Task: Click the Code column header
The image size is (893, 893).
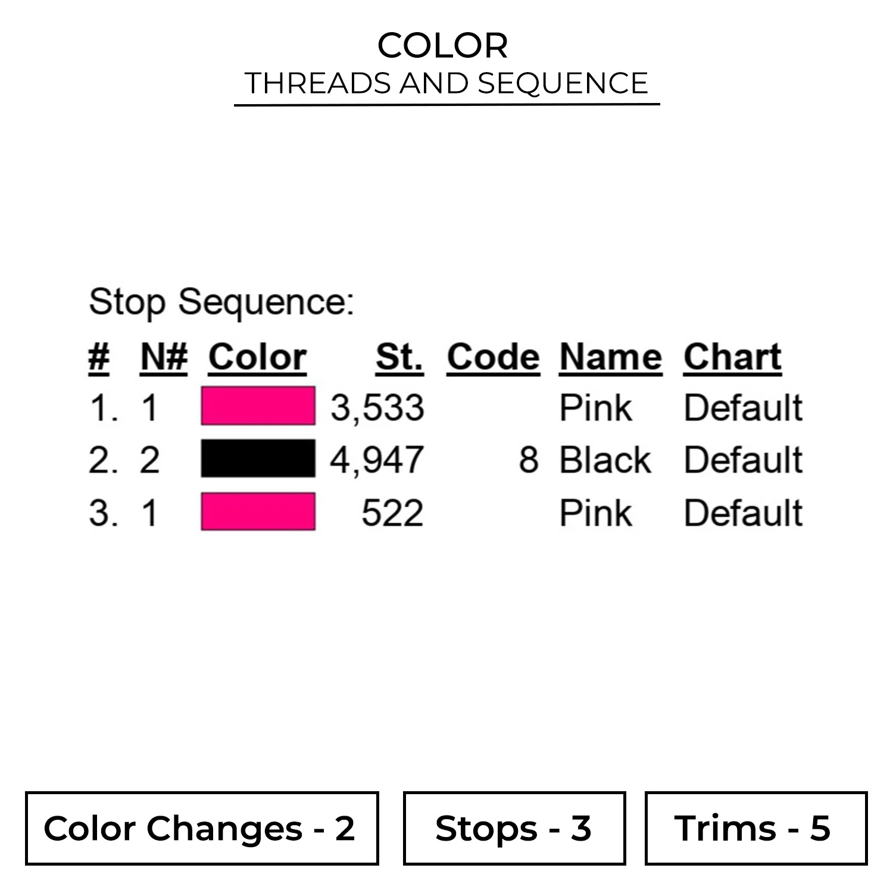Action: (x=494, y=357)
